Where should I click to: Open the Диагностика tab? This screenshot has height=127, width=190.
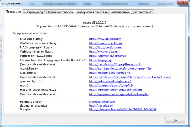click(120, 12)
